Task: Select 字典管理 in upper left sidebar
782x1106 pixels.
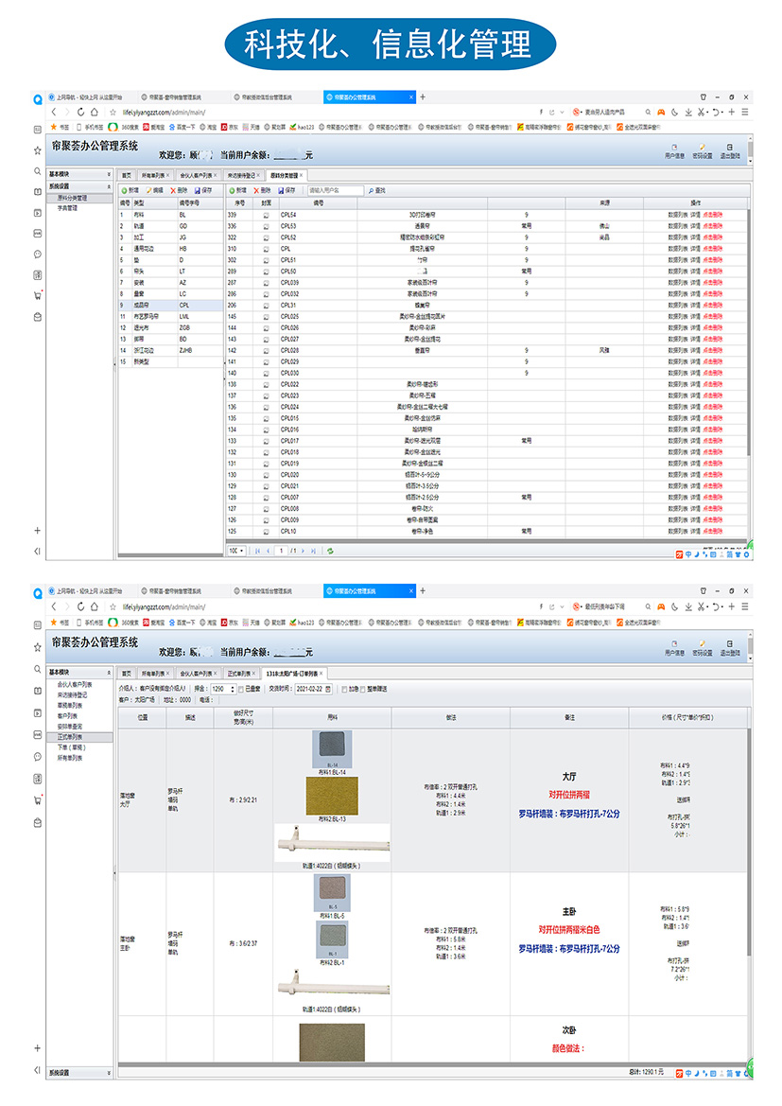Action: click(68, 207)
